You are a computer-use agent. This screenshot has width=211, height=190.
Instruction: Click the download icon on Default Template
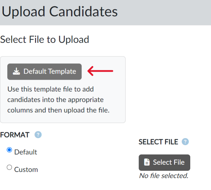tap(17, 71)
